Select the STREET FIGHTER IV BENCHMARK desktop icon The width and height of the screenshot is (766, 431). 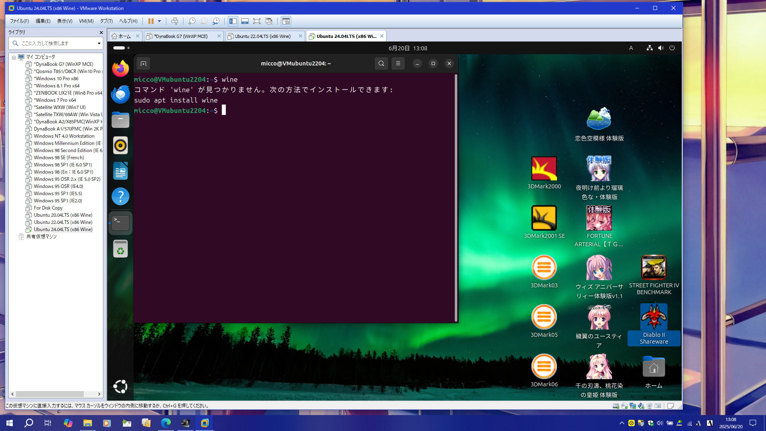pyautogui.click(x=653, y=275)
